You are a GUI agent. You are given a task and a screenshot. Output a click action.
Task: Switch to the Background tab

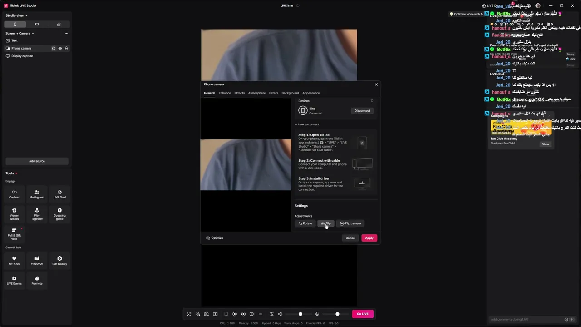tap(290, 93)
